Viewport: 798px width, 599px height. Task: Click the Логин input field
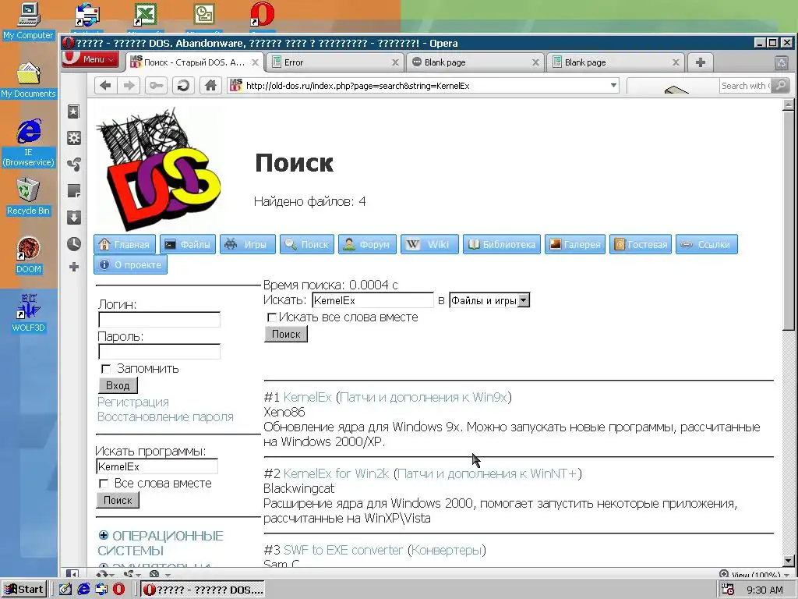click(159, 319)
